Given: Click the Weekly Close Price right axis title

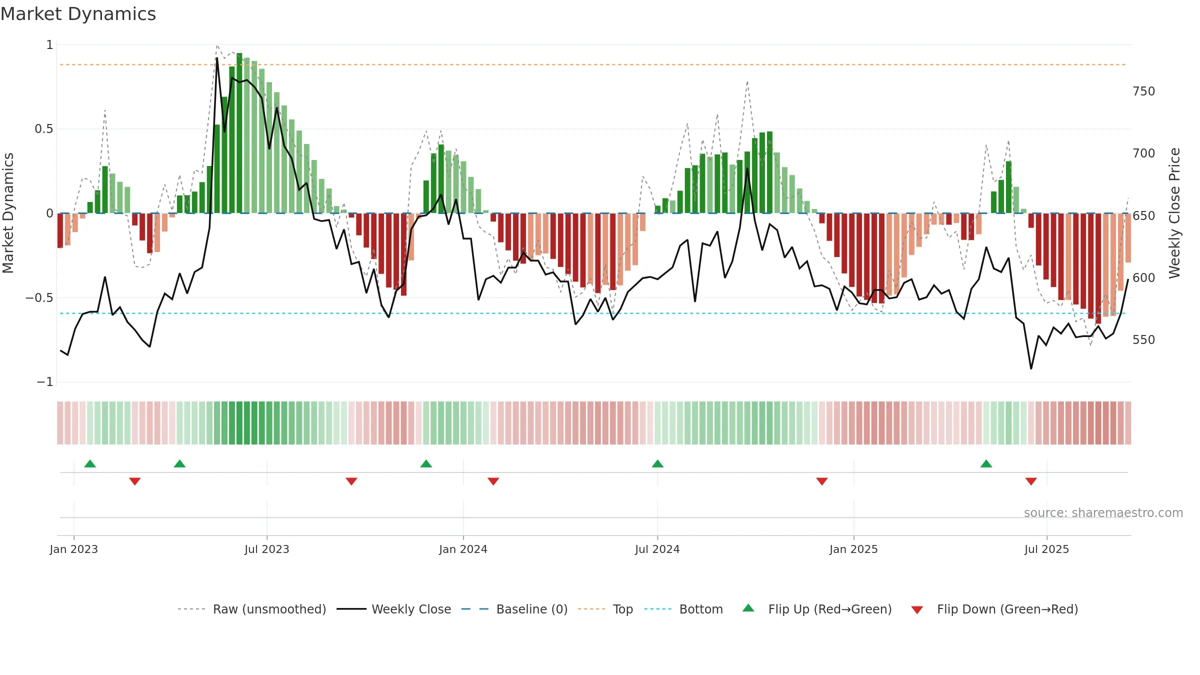Looking at the screenshot, I should (1174, 213).
